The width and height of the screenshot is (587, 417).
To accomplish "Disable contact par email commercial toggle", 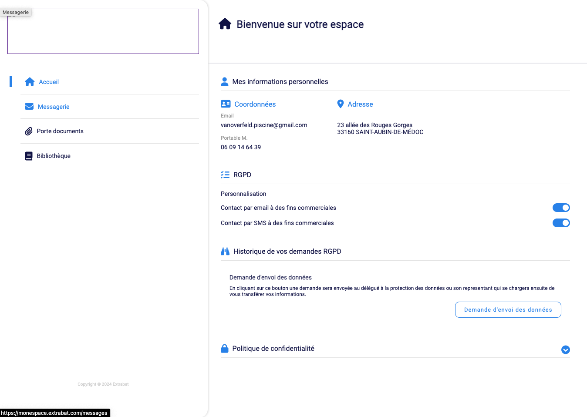I will coord(561,208).
